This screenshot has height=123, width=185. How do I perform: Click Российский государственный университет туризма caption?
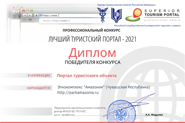click(147, 26)
